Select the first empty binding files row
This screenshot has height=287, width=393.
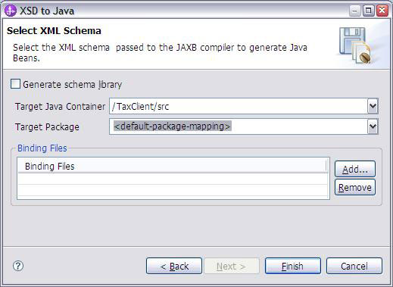click(173, 179)
